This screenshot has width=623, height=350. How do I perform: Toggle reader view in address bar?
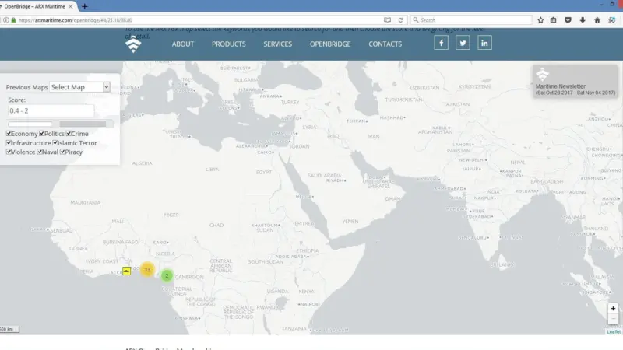pyautogui.click(x=387, y=20)
